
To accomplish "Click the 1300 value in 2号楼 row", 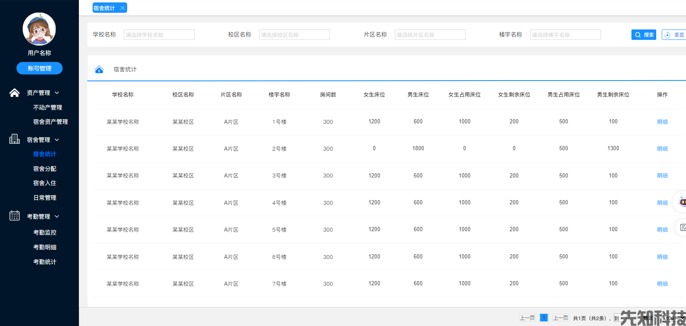I will [x=613, y=149].
